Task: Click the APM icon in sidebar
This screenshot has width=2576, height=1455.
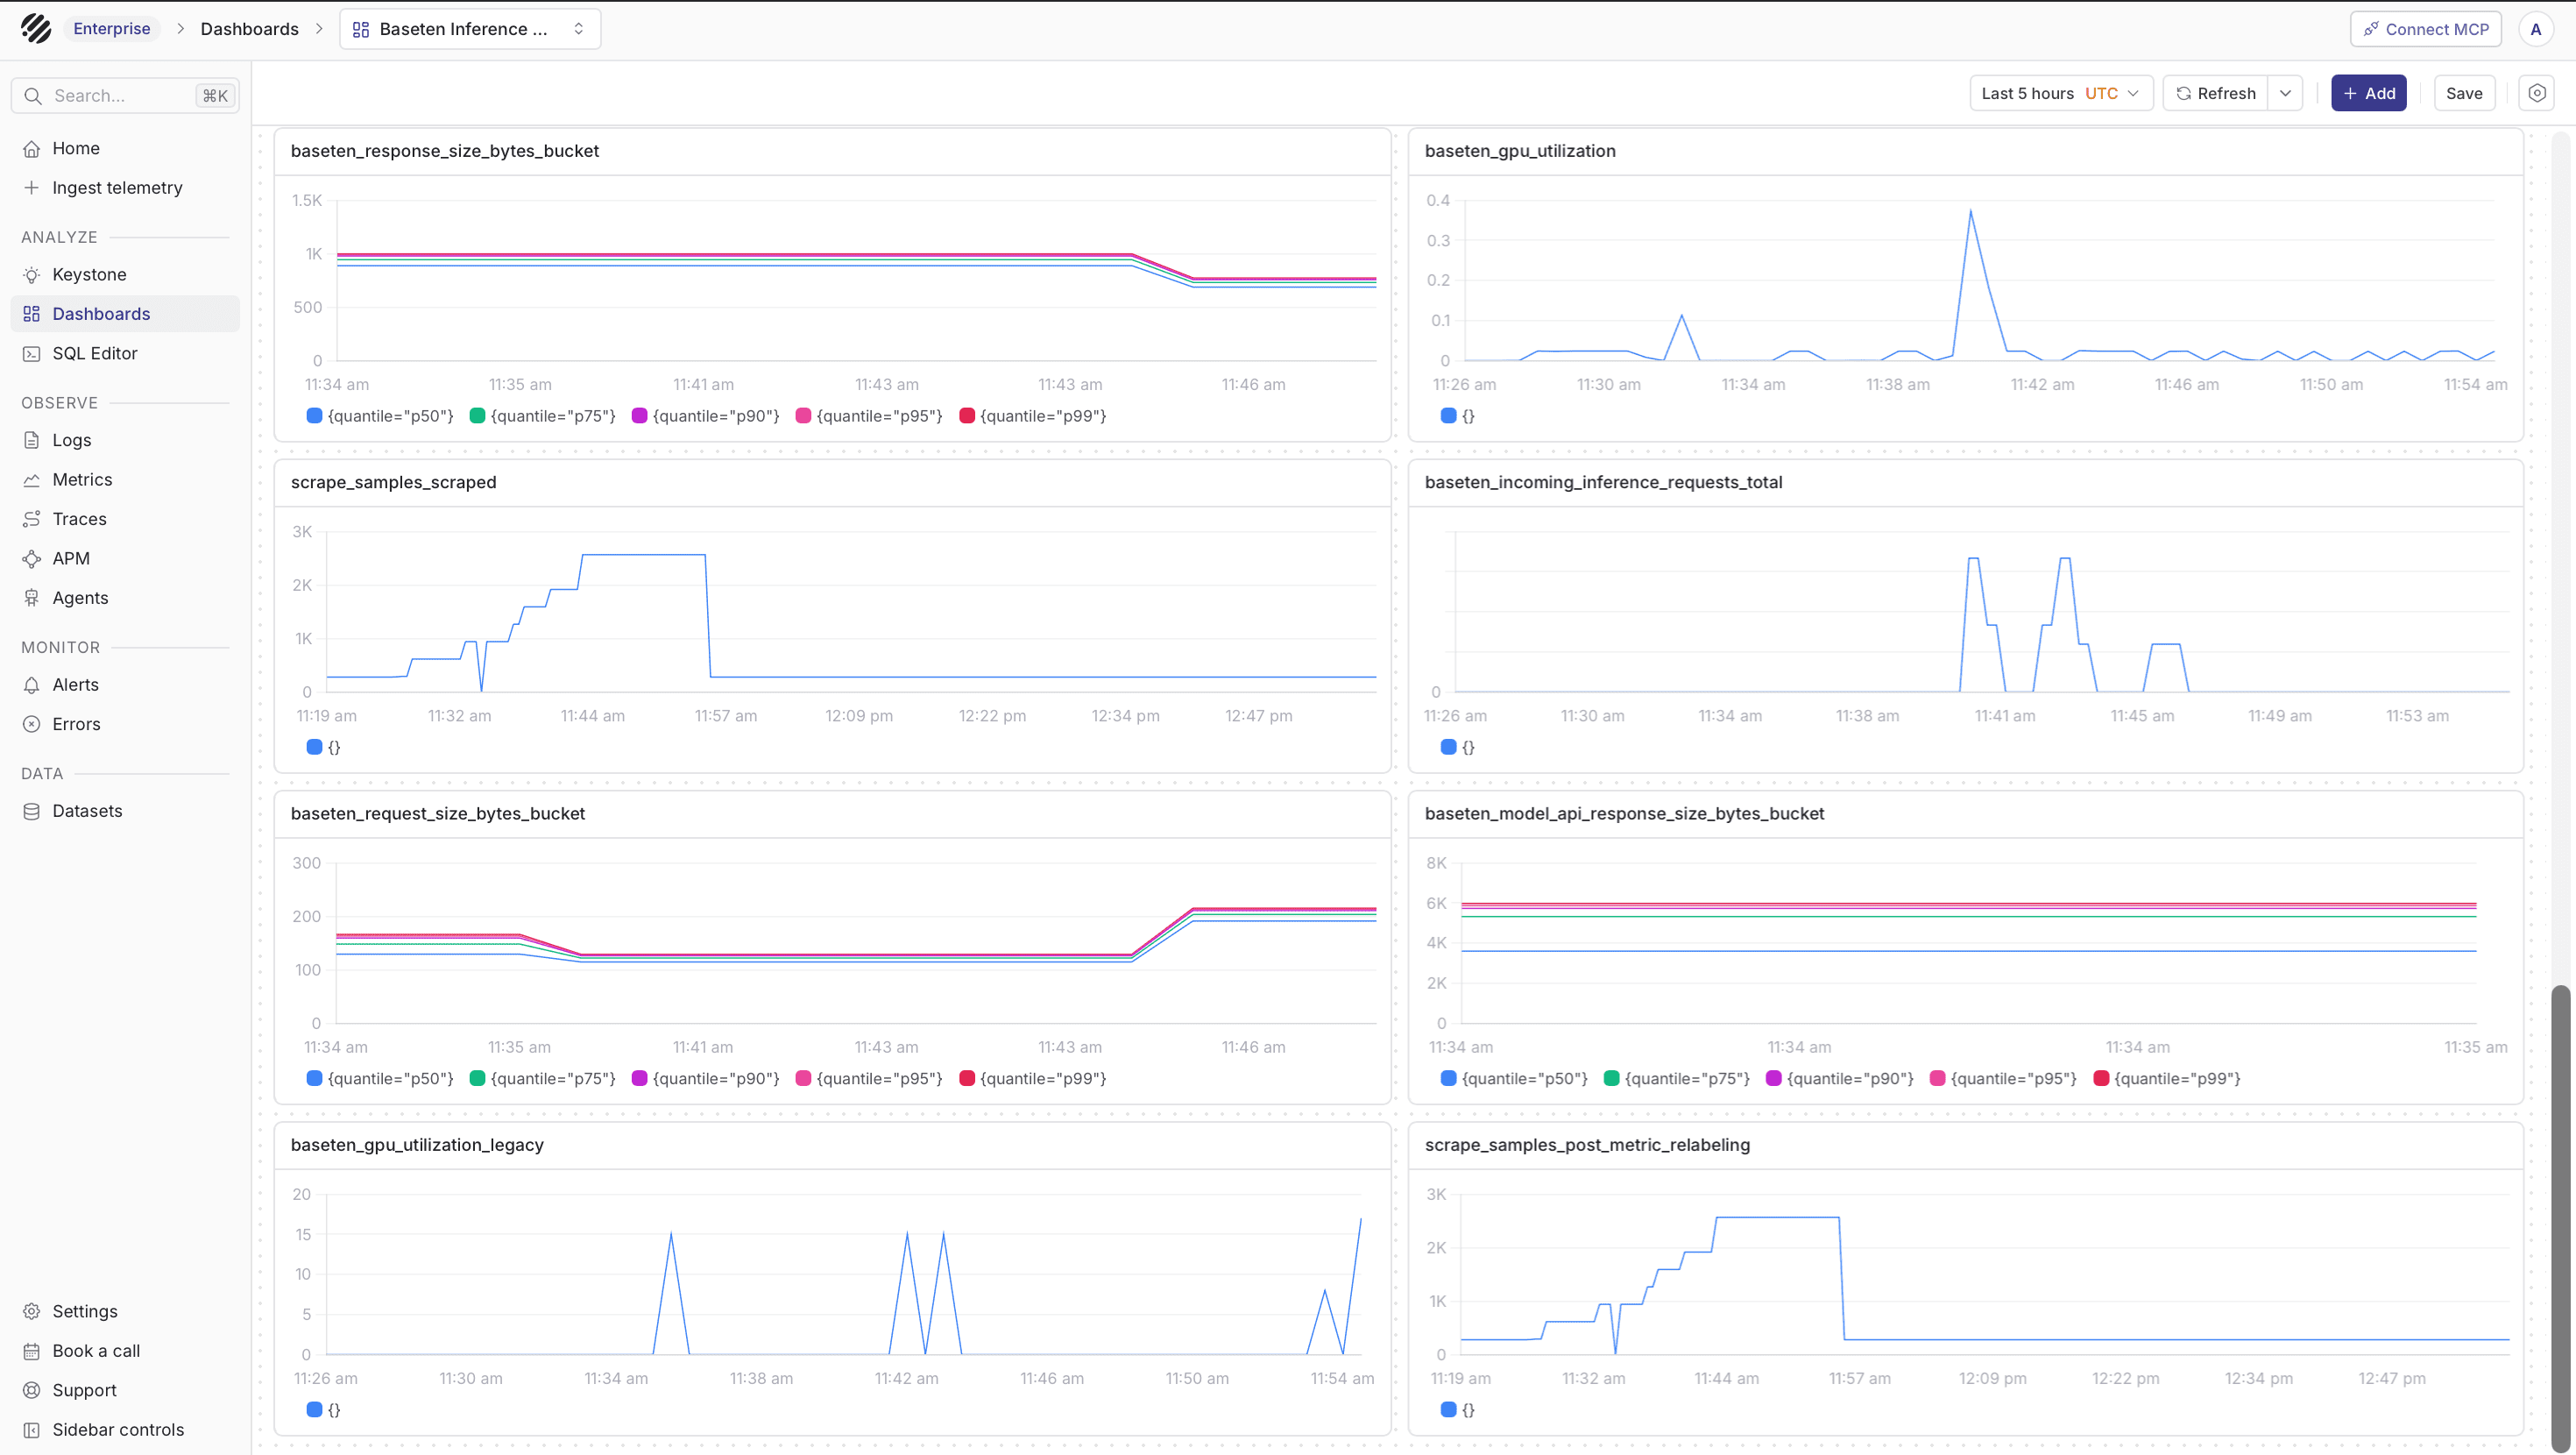Action: coord(32,558)
